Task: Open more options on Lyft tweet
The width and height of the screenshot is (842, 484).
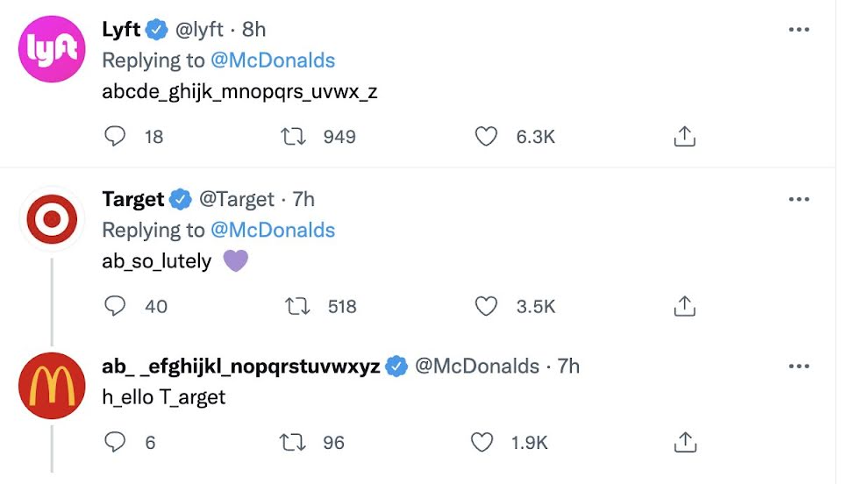Action: 798,30
